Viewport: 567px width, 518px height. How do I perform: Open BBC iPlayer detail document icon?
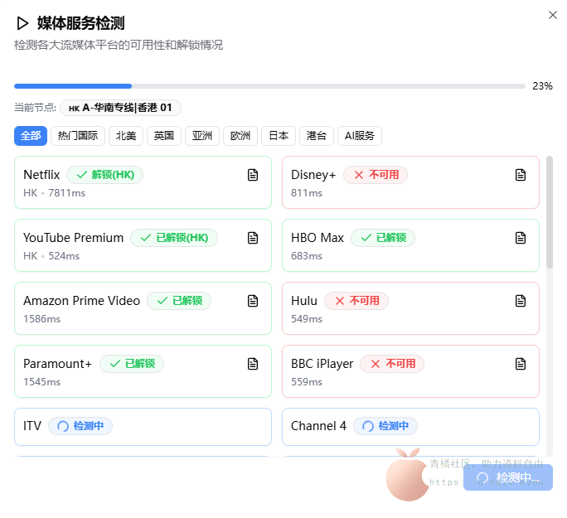click(521, 364)
